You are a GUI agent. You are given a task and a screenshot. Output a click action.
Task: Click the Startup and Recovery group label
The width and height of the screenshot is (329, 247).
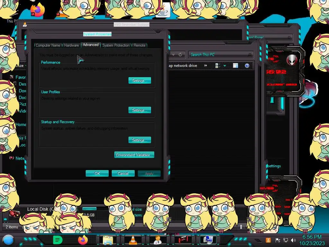[58, 122]
